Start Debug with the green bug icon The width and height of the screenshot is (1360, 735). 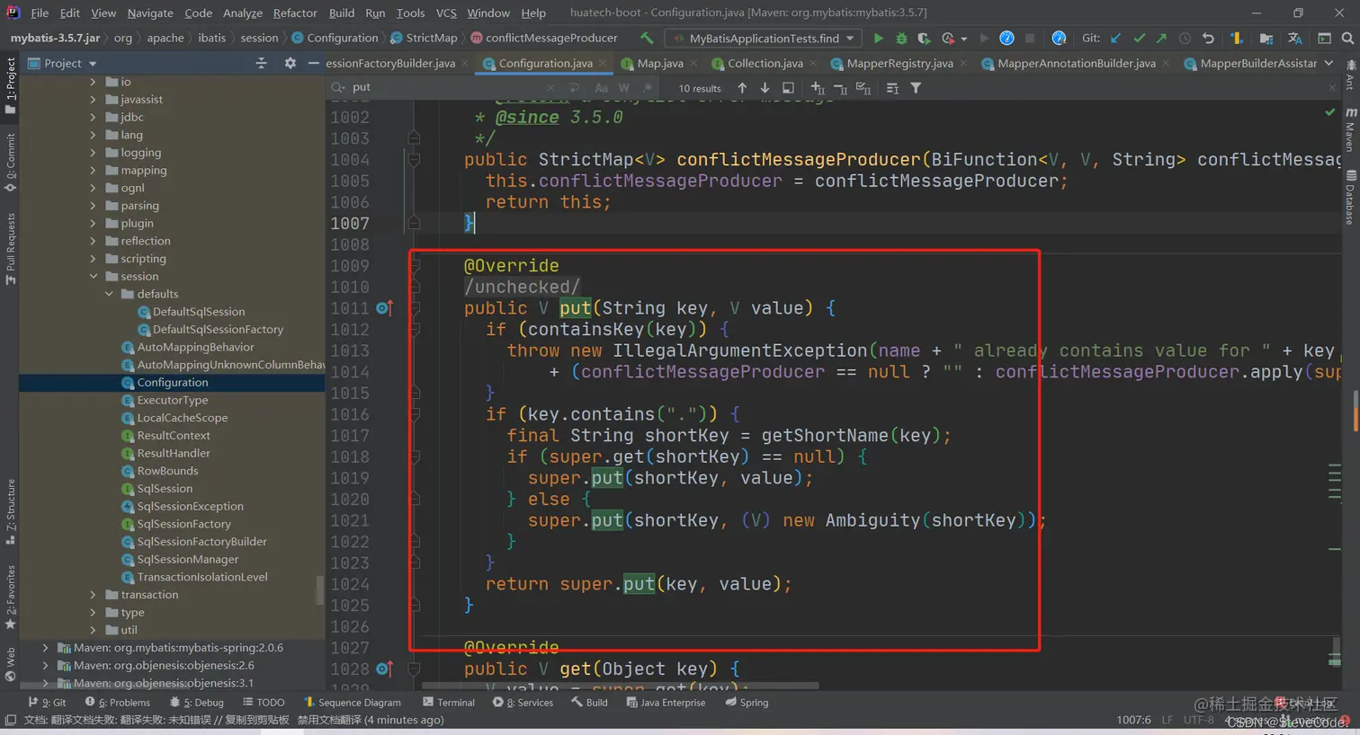[901, 38]
